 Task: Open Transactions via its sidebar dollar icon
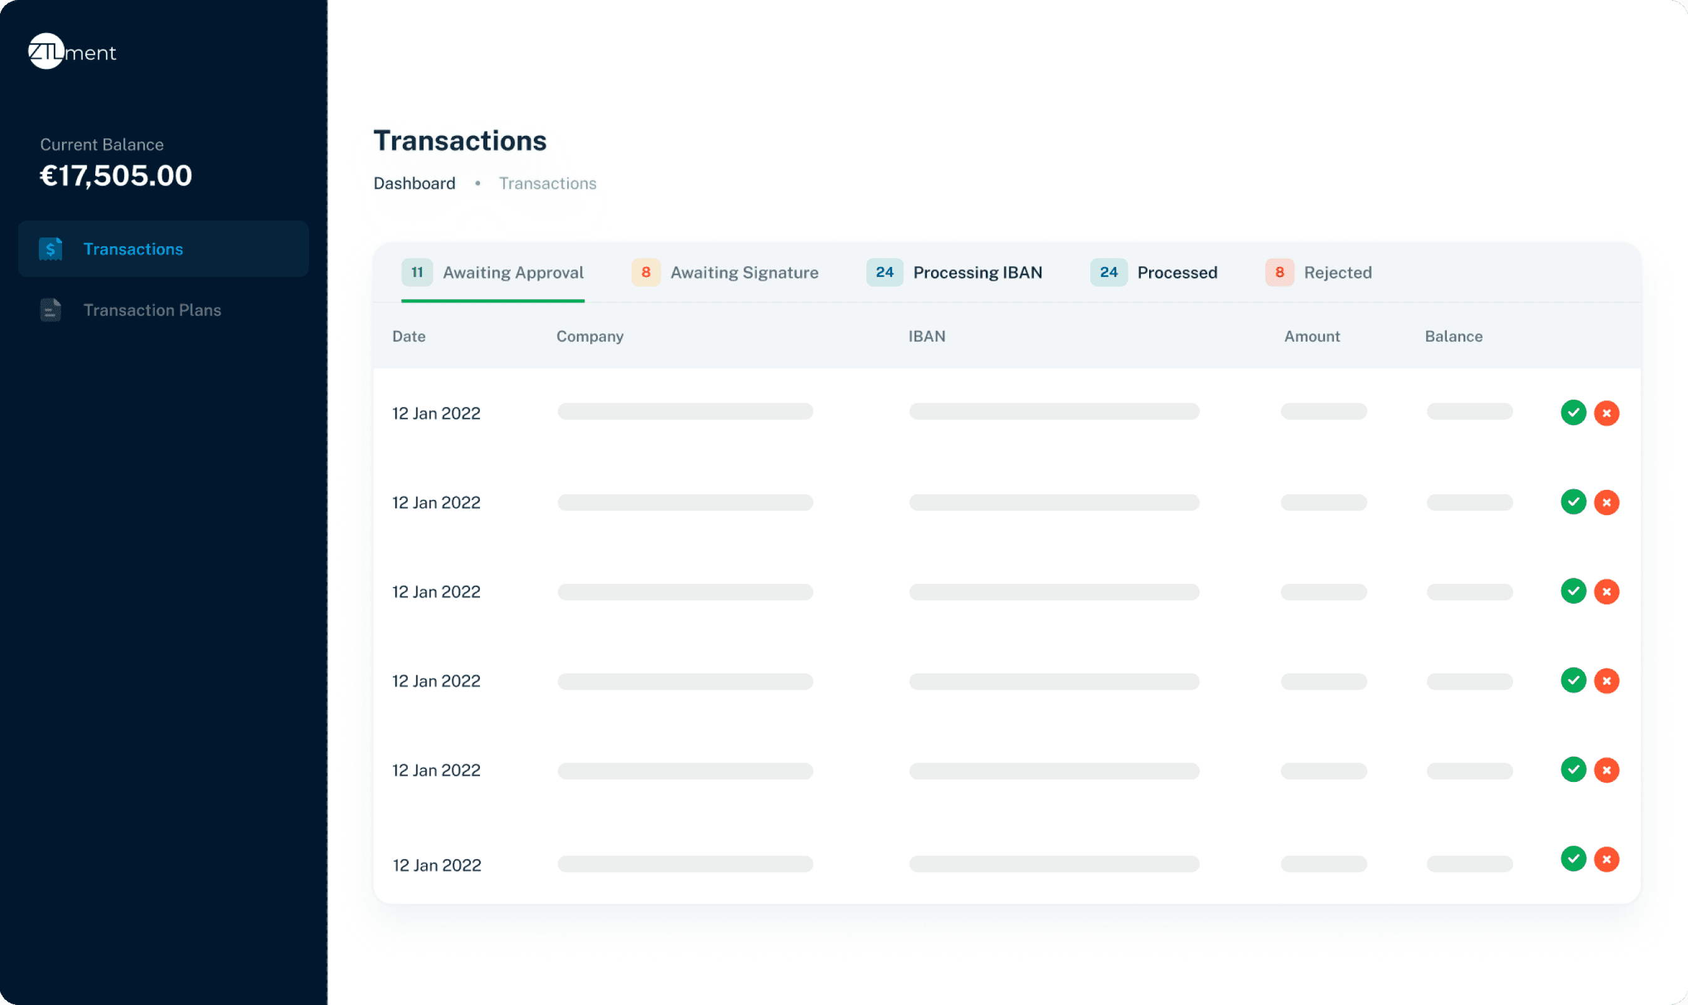click(x=51, y=249)
